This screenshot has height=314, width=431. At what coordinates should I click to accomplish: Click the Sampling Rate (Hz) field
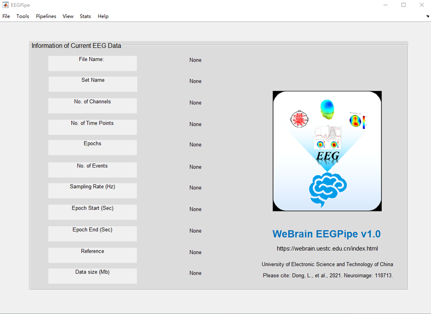(92, 191)
